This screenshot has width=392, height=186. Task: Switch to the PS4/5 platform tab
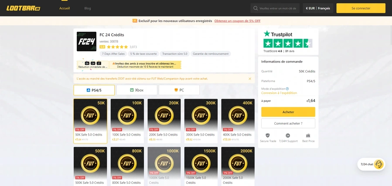[x=94, y=90]
